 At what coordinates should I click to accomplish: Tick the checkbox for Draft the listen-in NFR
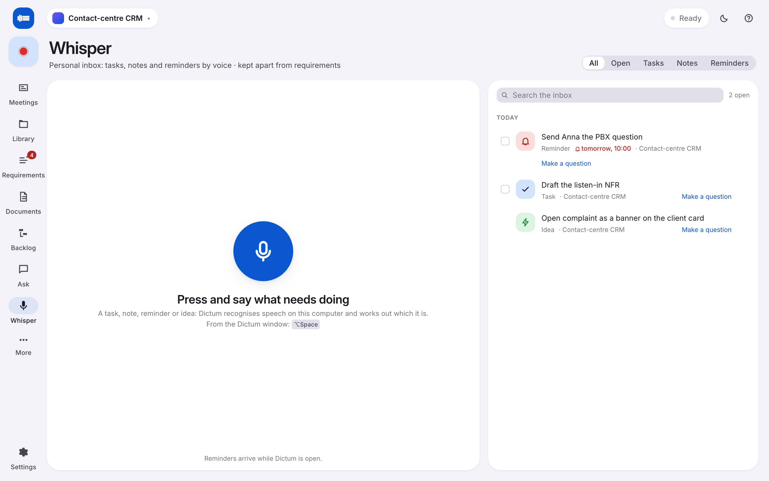tap(505, 189)
